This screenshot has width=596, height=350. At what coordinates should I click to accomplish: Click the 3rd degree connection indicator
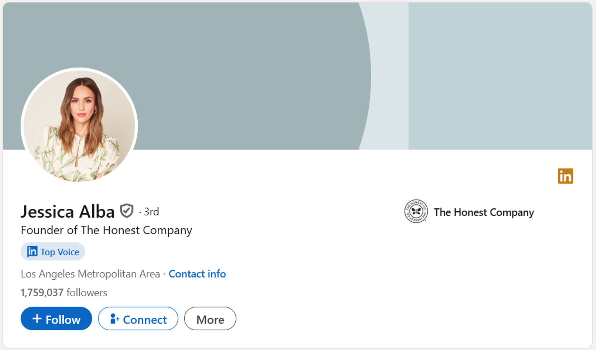pos(151,212)
